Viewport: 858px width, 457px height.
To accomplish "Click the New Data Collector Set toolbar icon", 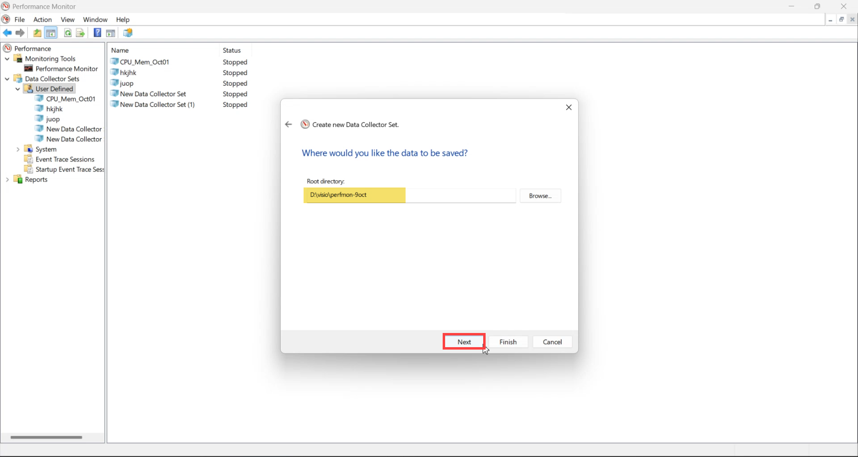I will pos(128,33).
